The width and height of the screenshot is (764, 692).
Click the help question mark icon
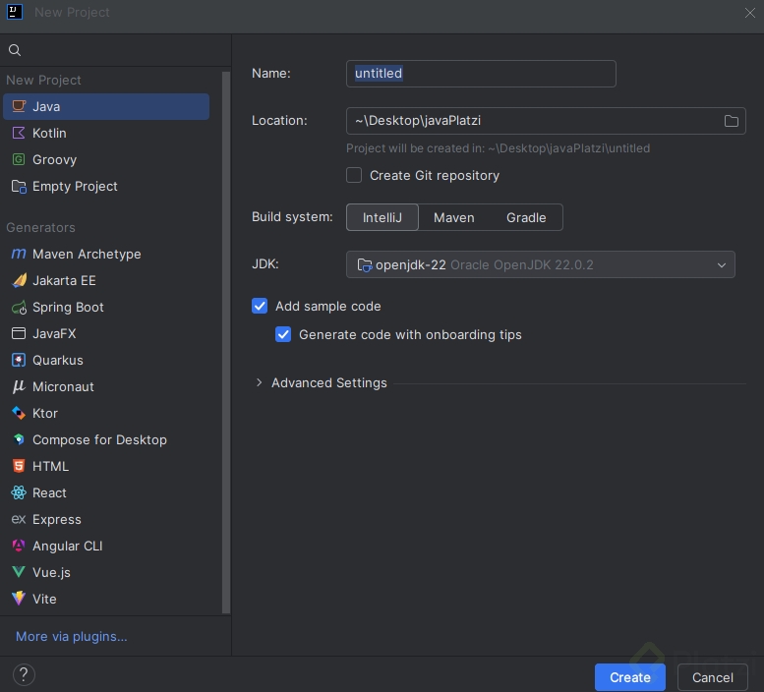[25, 675]
